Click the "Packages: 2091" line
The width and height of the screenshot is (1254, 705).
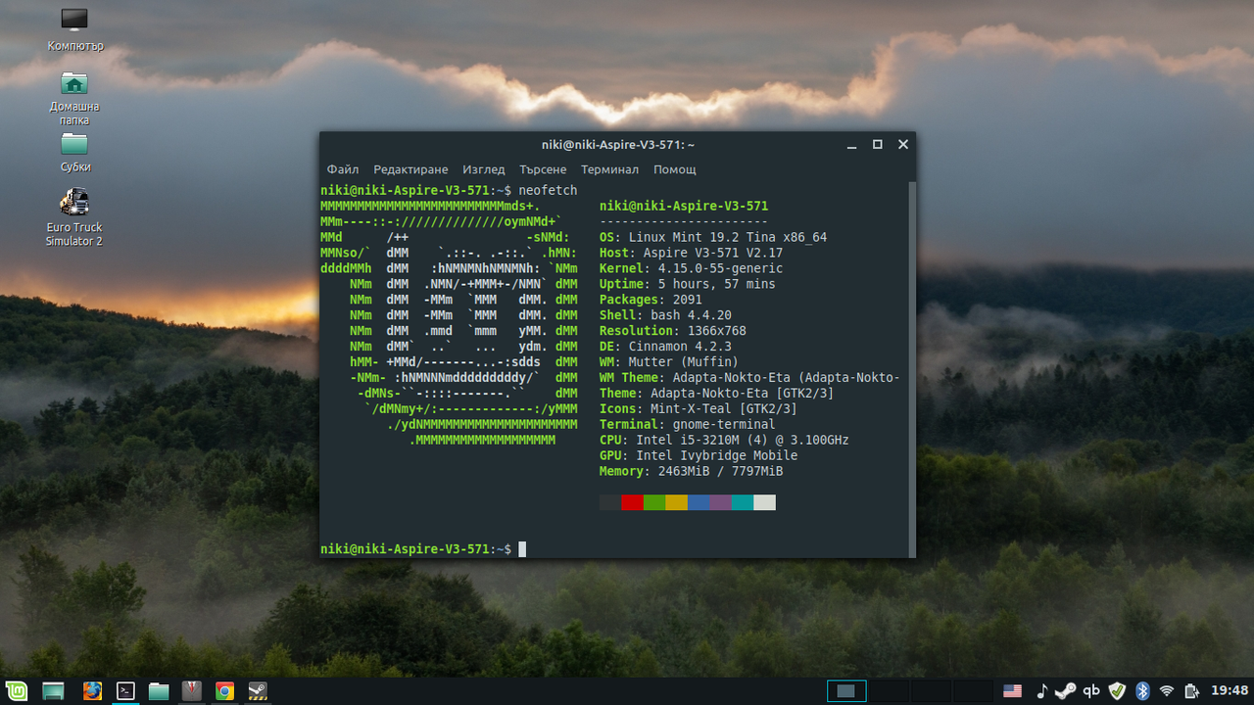[651, 300]
